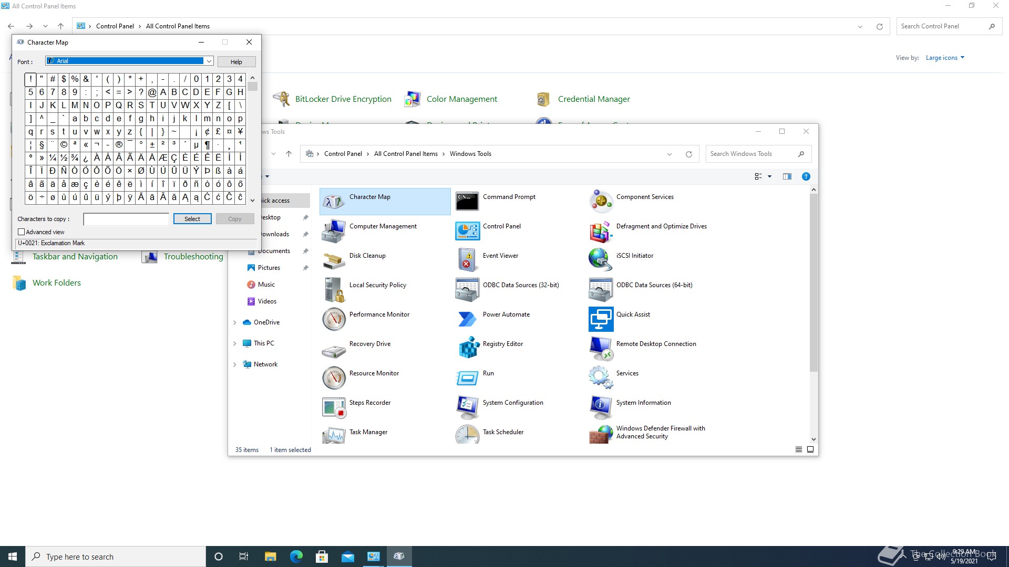Open Power Automate icon
Image resolution: width=1009 pixels, height=567 pixels.
point(467,319)
